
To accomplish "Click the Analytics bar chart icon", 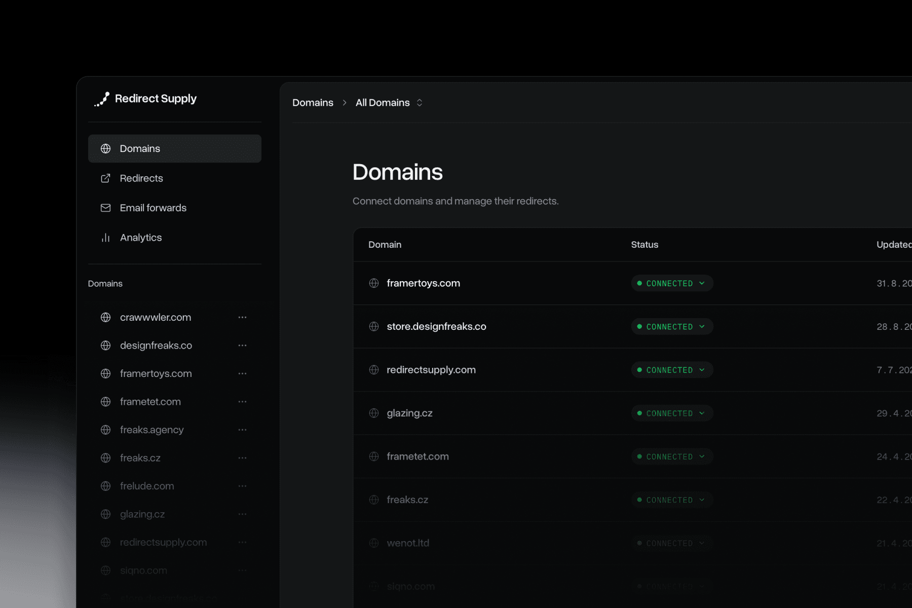I will coord(105,238).
